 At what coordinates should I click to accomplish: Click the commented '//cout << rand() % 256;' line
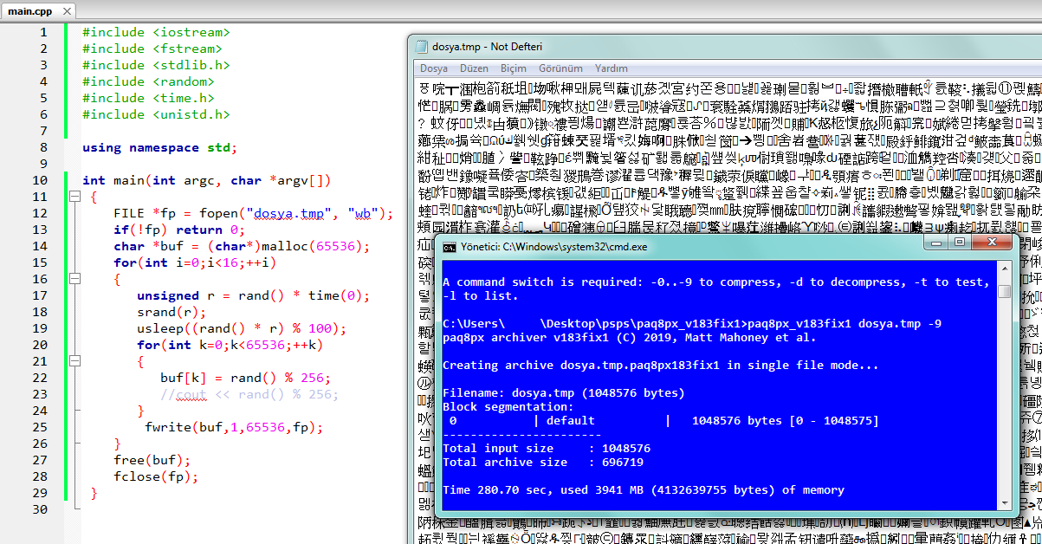tap(249, 394)
